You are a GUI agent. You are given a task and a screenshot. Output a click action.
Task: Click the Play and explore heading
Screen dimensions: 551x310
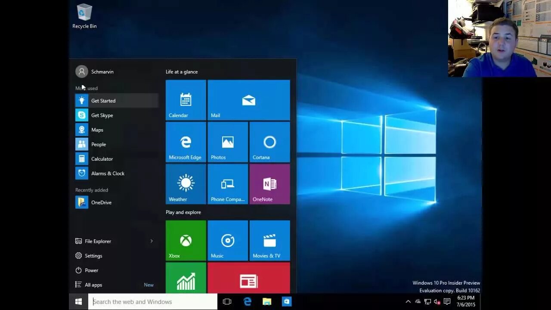coord(183,212)
